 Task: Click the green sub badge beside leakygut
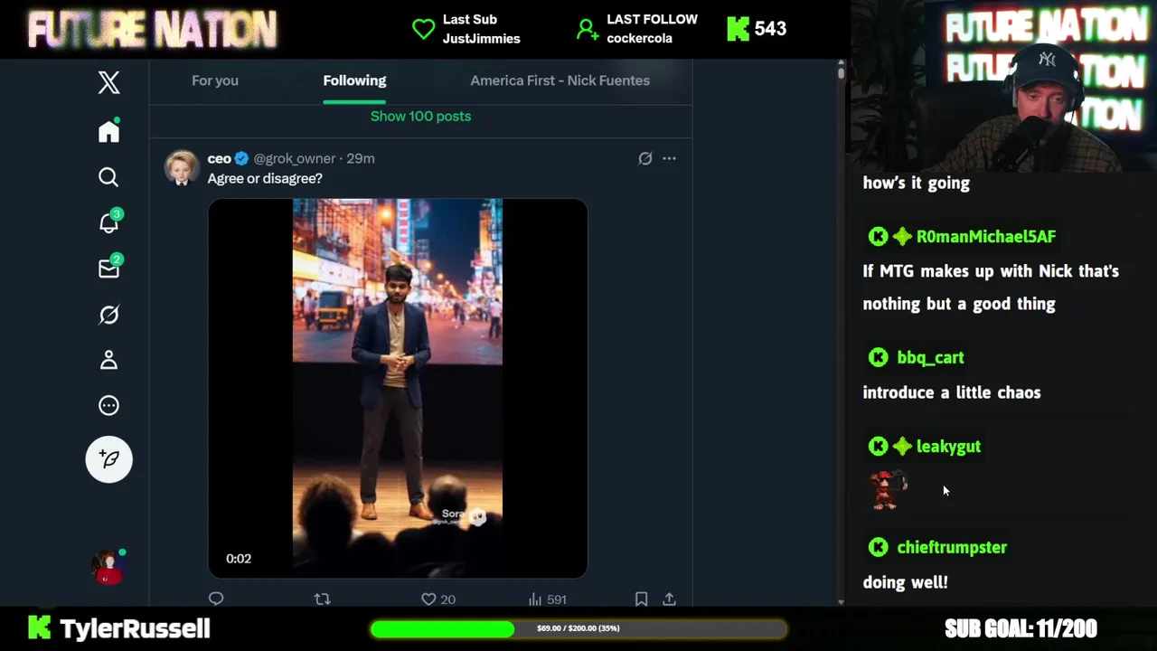pos(902,447)
